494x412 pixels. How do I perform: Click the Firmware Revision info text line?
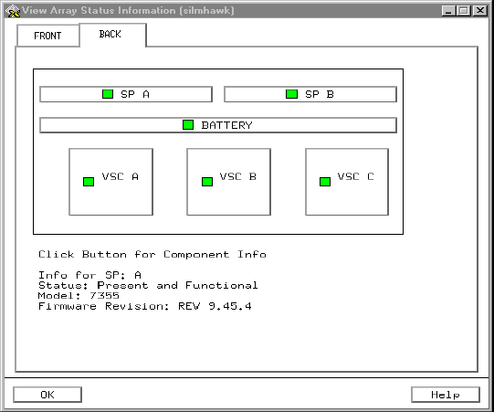pos(145,306)
